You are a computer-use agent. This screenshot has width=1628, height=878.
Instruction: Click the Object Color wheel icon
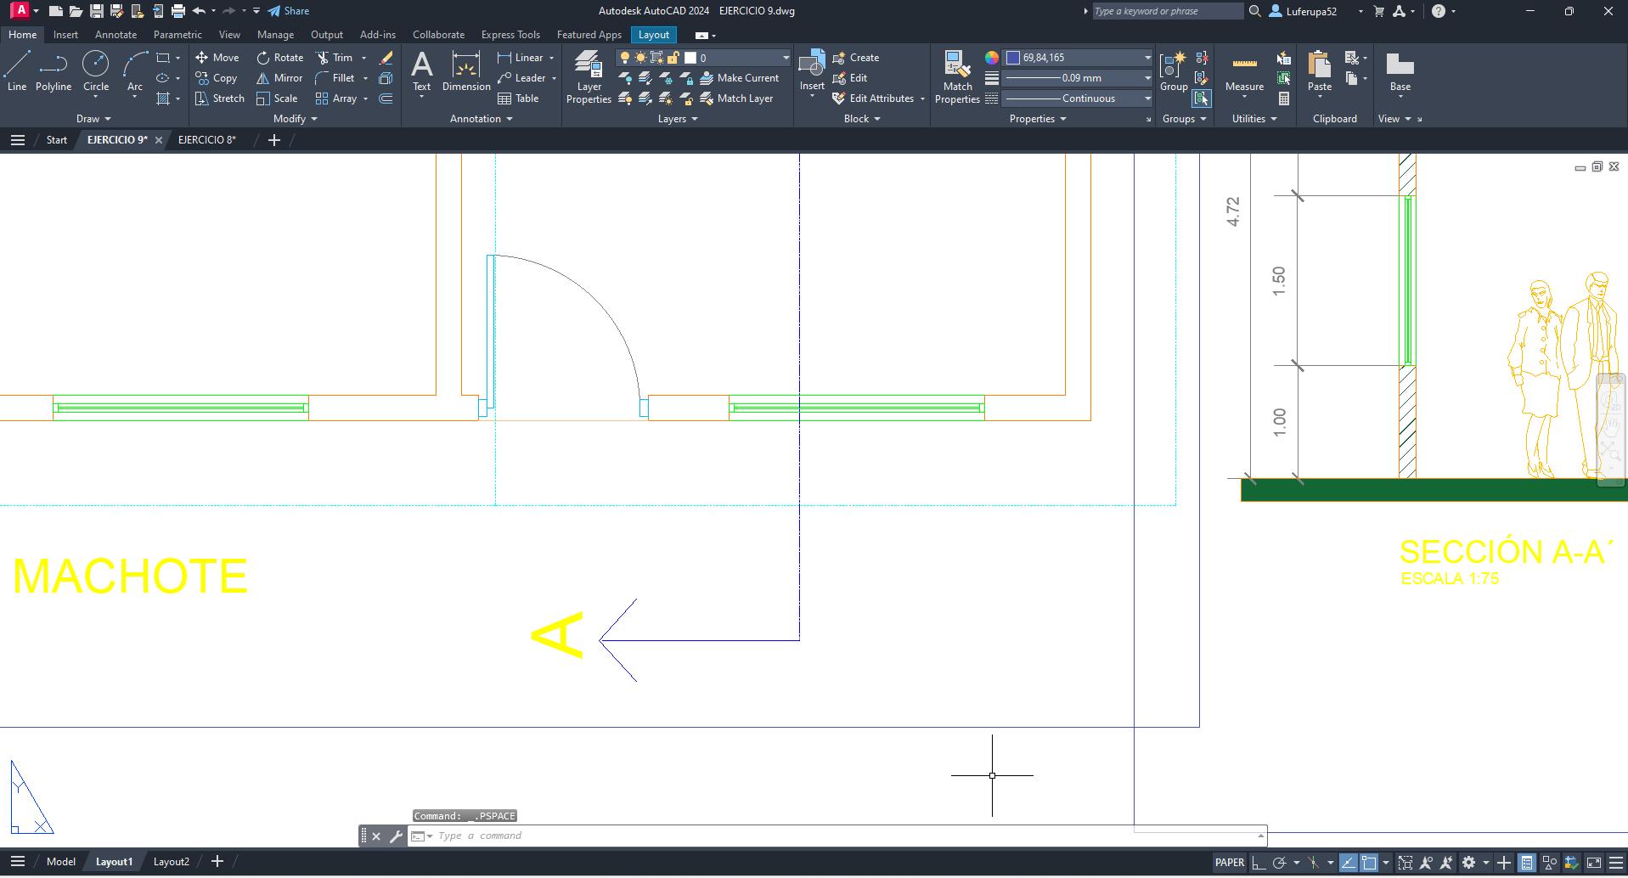click(991, 58)
